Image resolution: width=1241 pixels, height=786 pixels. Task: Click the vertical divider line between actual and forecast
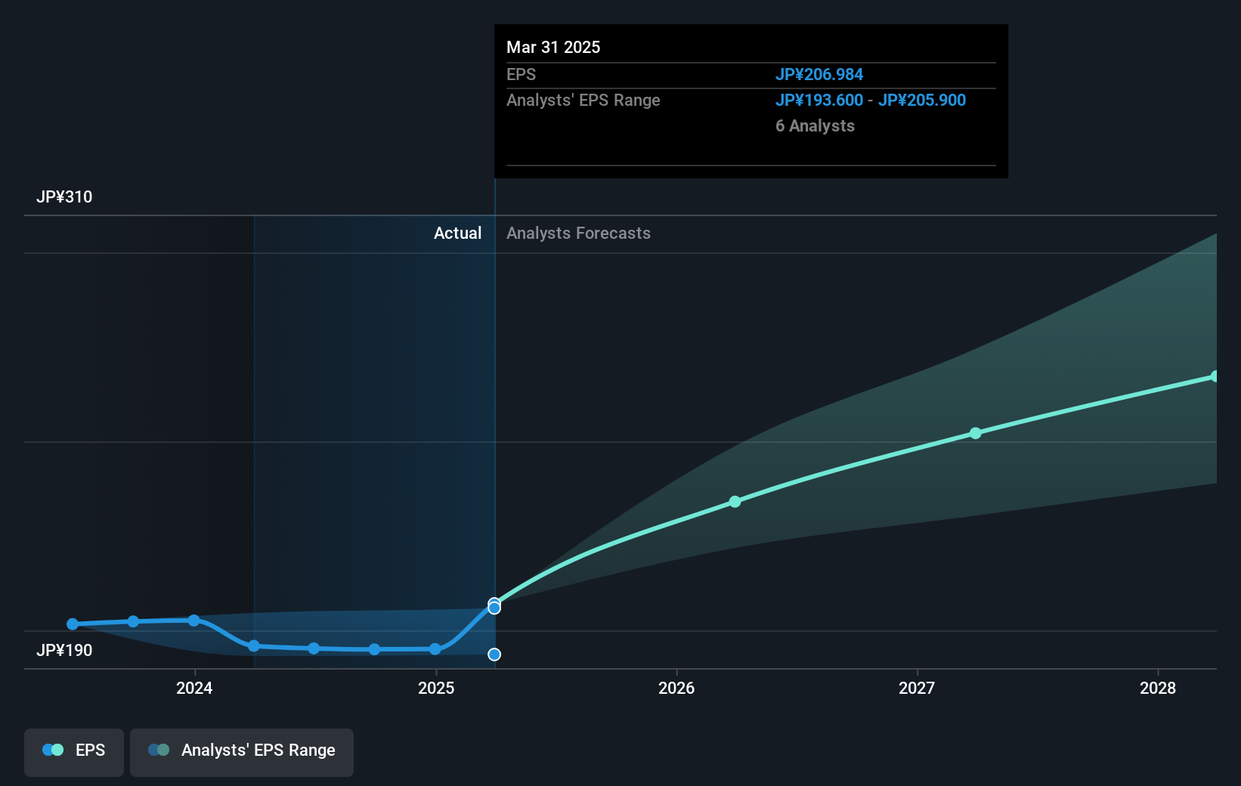(495, 416)
